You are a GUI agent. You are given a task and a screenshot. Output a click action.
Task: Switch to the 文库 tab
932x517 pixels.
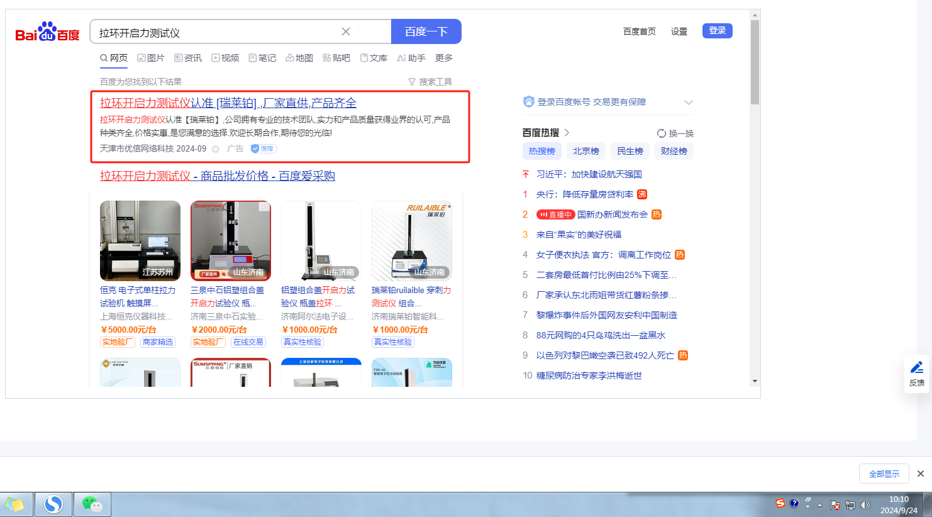(x=374, y=58)
